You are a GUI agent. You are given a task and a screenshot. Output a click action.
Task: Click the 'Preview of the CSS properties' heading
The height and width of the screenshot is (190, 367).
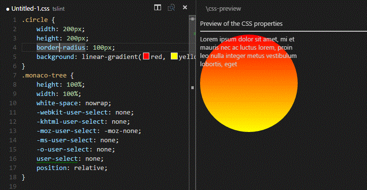(241, 23)
